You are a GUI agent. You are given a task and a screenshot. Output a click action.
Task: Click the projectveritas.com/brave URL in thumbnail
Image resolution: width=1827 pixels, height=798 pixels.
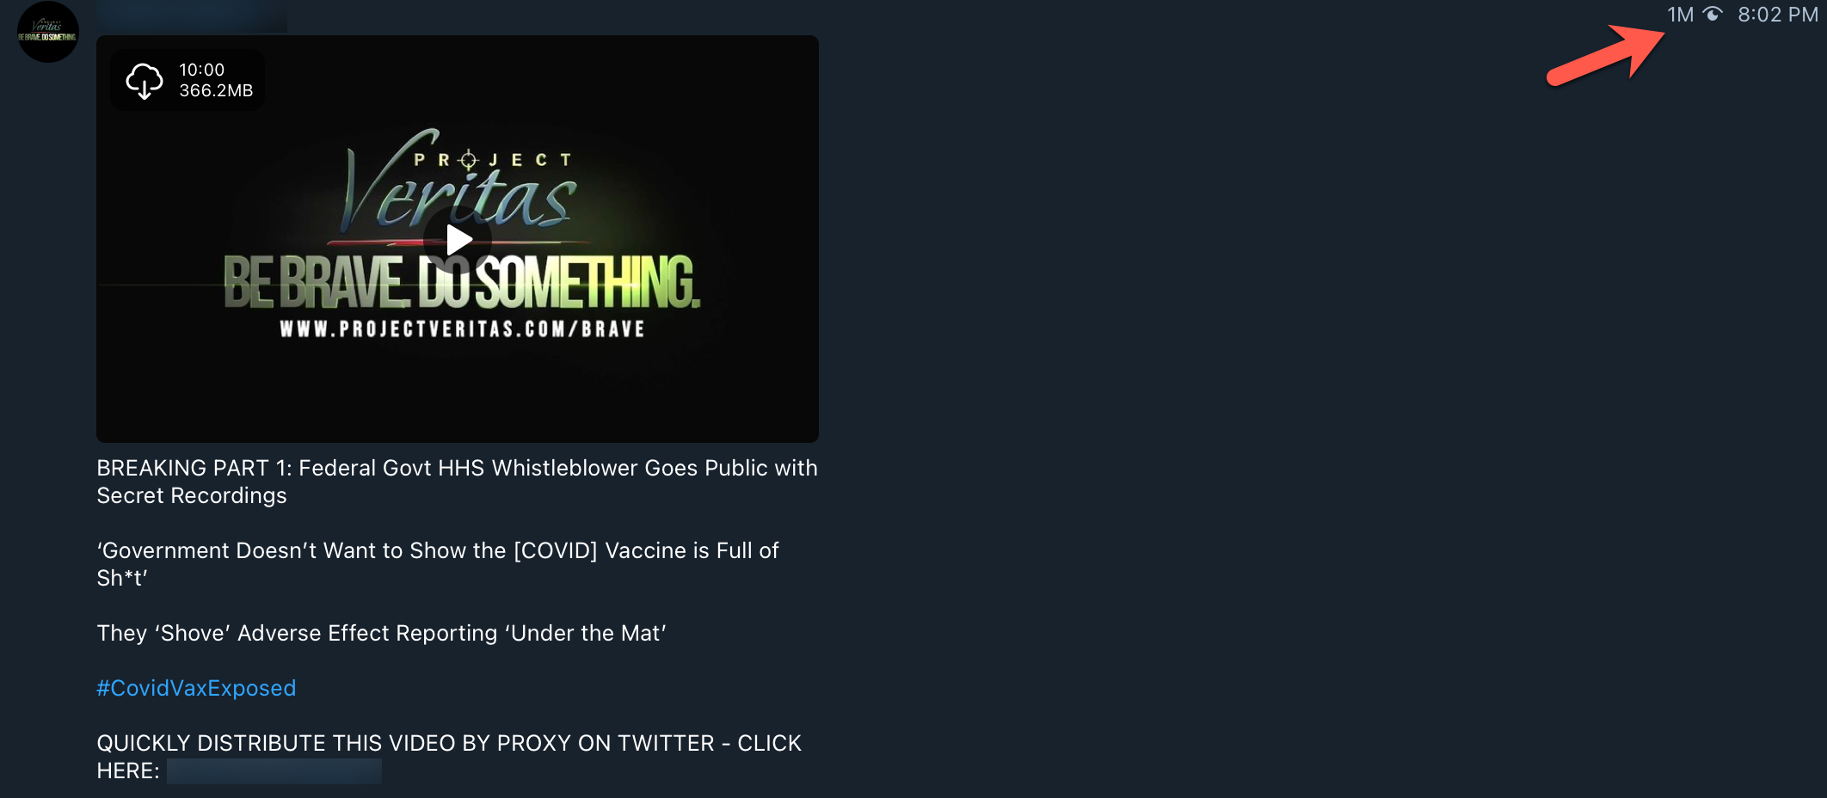click(462, 328)
